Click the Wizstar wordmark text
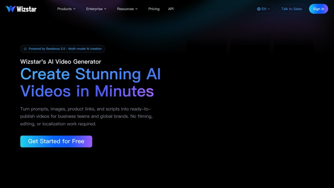 pyautogui.click(x=27, y=9)
